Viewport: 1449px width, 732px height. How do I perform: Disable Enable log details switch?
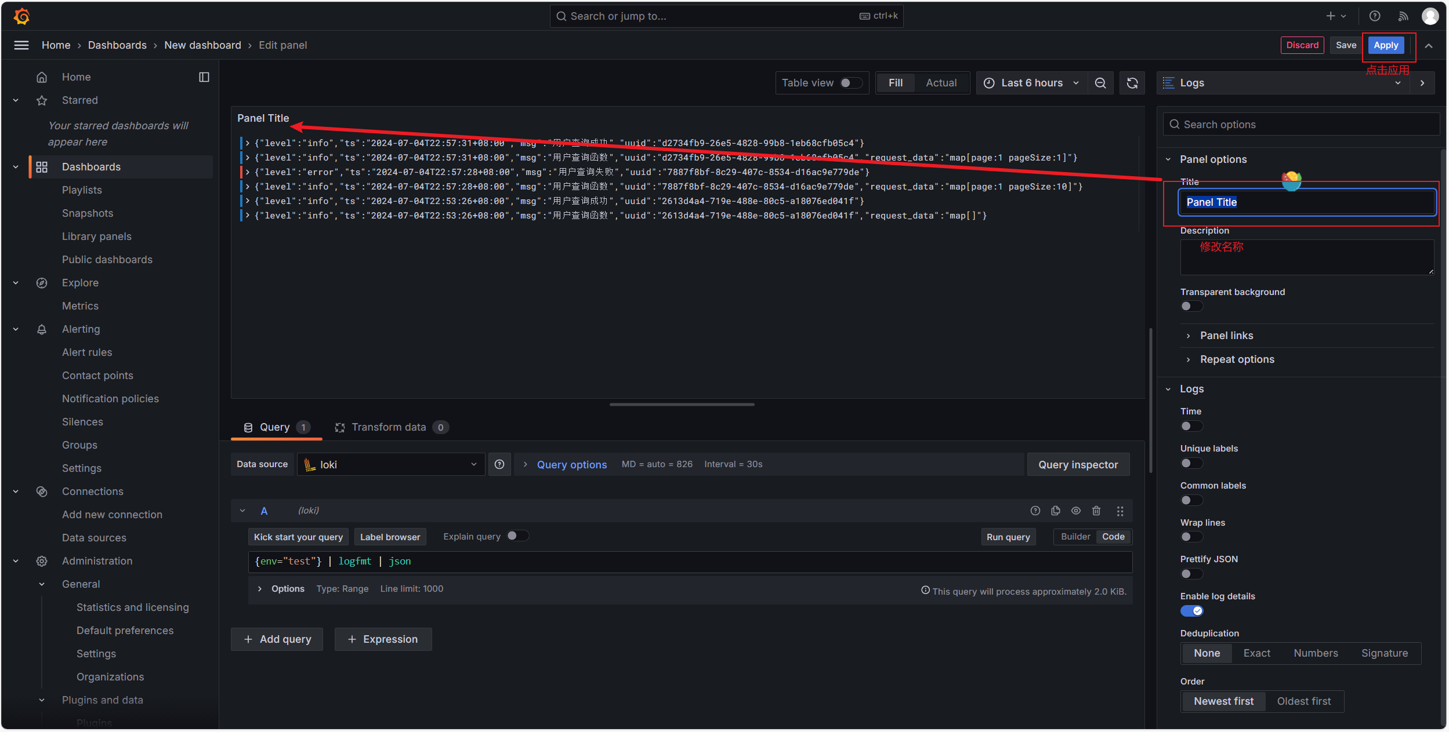(1191, 611)
